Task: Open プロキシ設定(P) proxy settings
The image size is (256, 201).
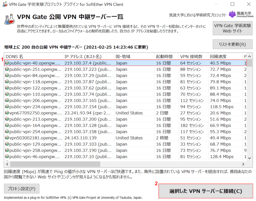Action: point(22,188)
